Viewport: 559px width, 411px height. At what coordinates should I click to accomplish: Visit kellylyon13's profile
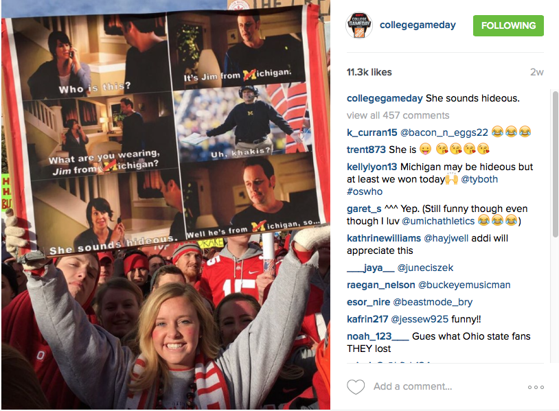point(372,167)
